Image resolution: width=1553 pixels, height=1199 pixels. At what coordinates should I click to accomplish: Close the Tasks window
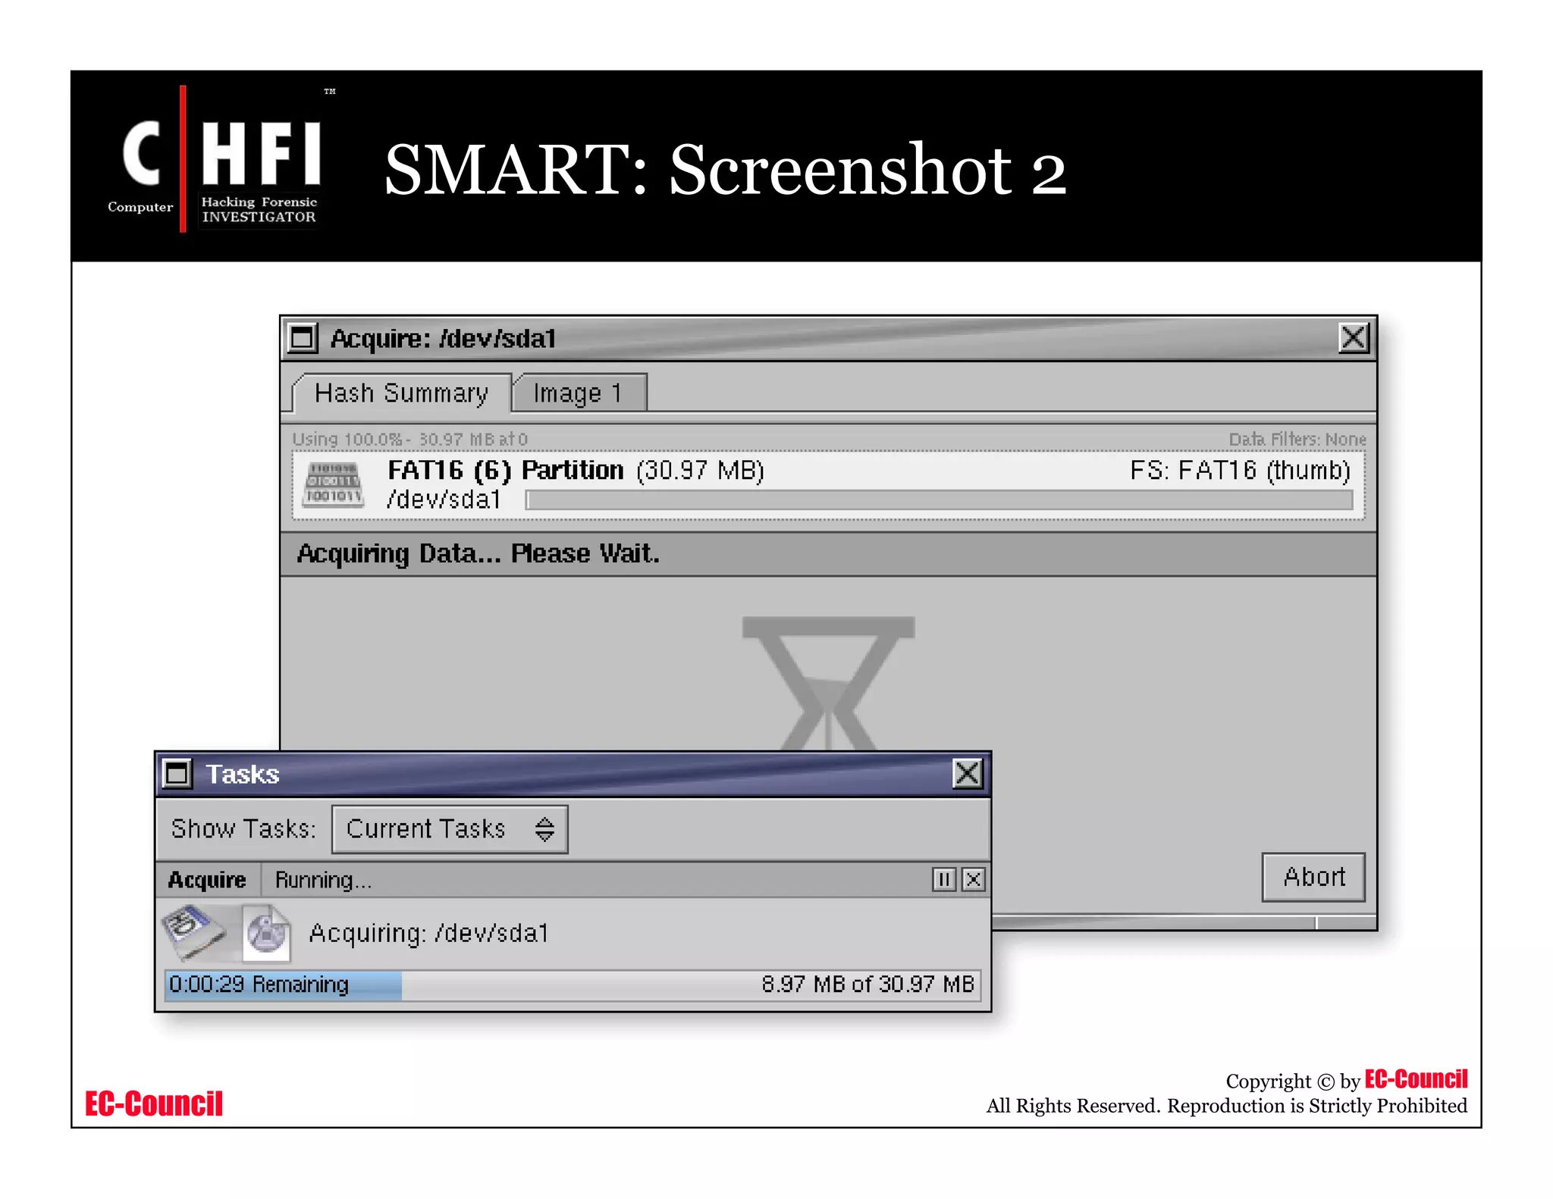point(967,774)
